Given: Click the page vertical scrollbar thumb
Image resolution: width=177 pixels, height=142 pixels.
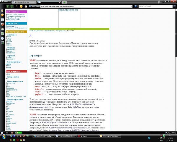Looking at the screenshot, I should pyautogui.click(x=176, y=34).
